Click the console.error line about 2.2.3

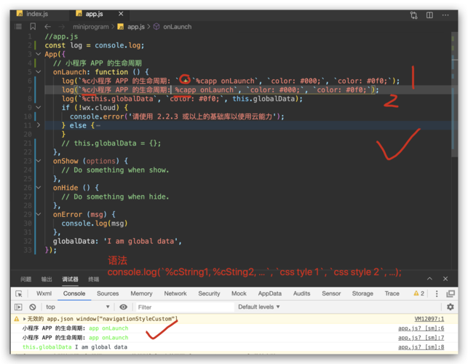click(x=177, y=116)
